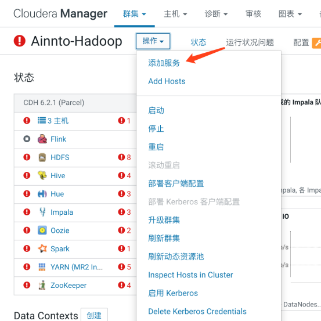Viewport: 321px width, 321px height.
Task: Open the 审核 audit page
Action: (253, 14)
